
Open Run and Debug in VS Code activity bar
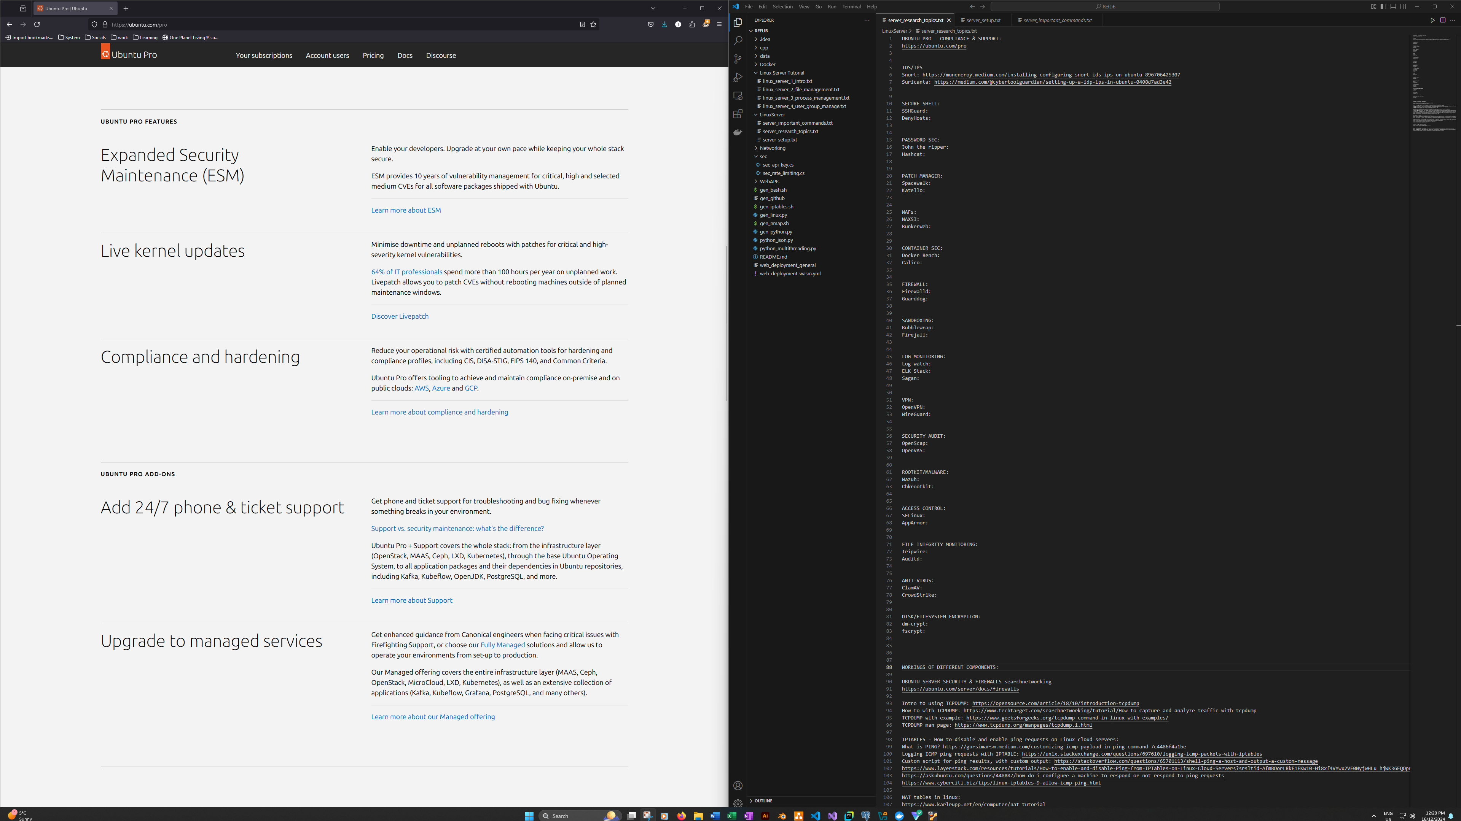pos(737,77)
